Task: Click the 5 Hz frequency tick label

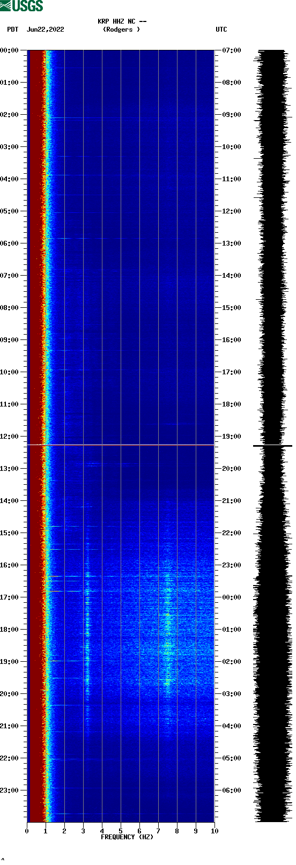Action: coord(121,831)
